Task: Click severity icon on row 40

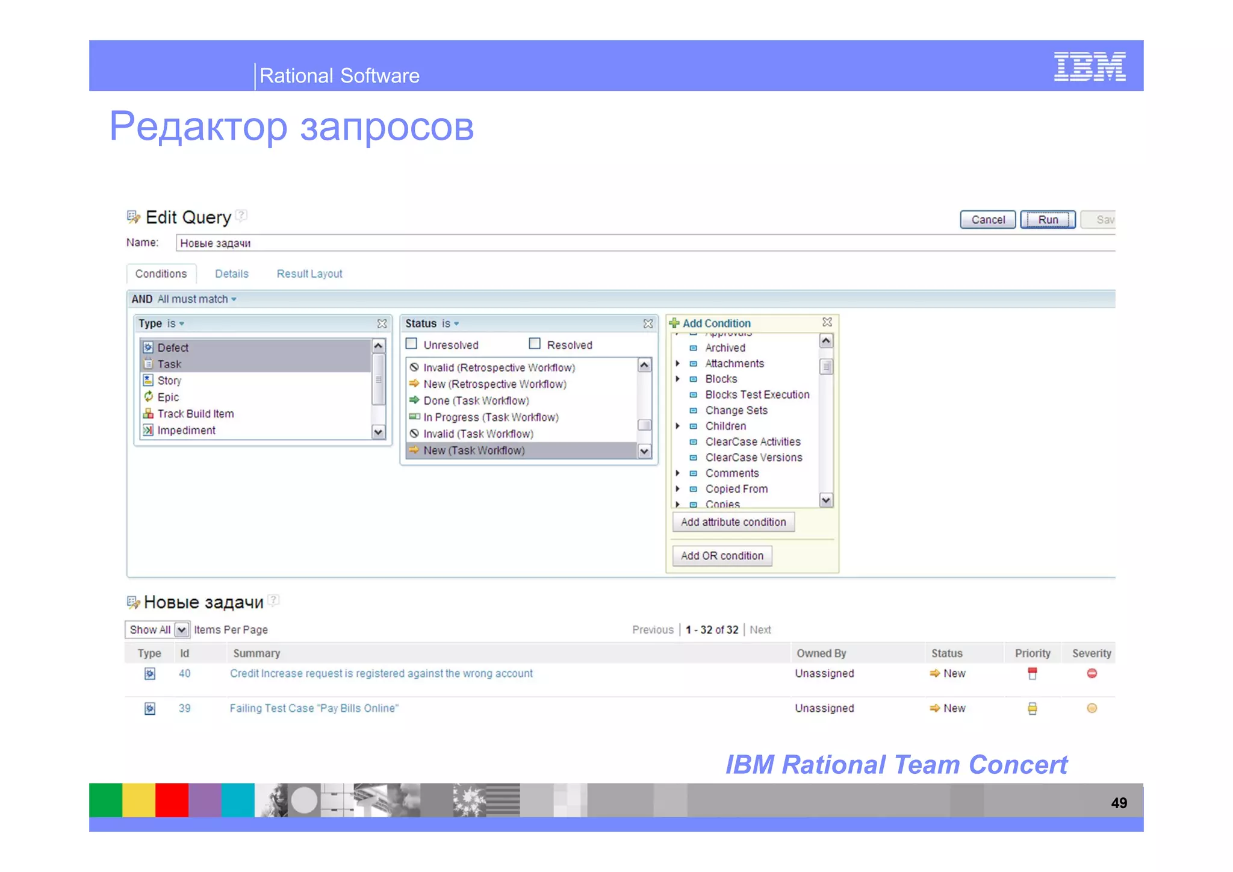Action: tap(1092, 673)
